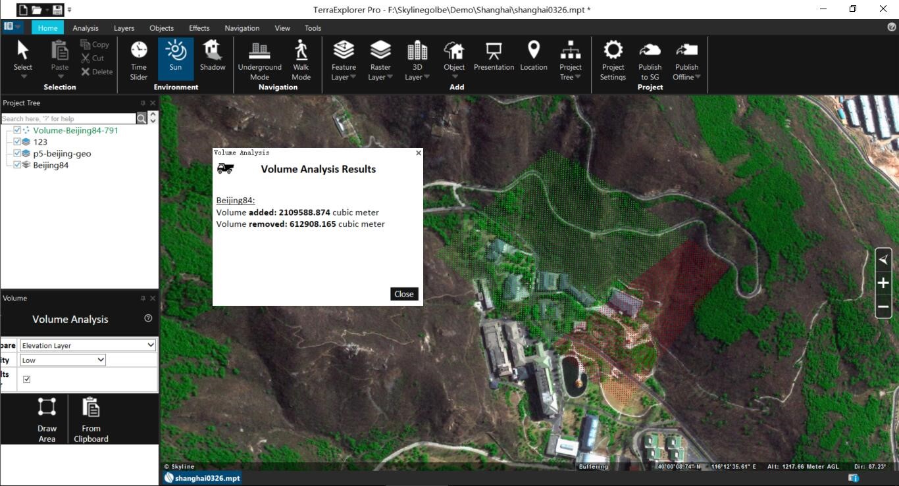Enable Underground Mode navigation
The width and height of the screenshot is (899, 486).
click(x=259, y=60)
